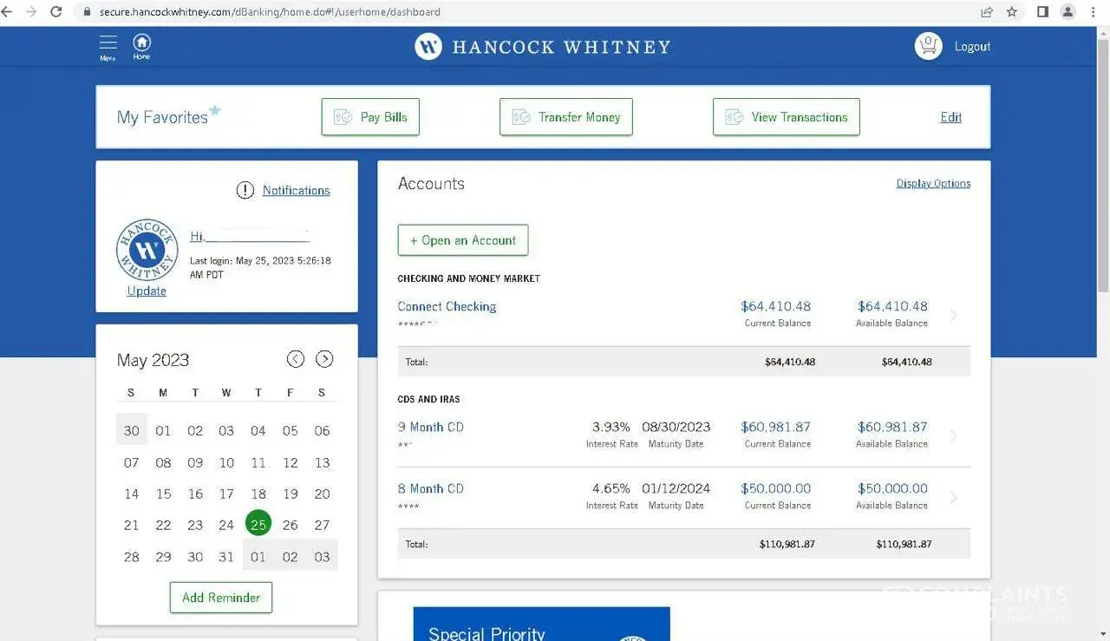The width and height of the screenshot is (1110, 641).
Task: Click the notifications exclamation icon
Action: 245,190
